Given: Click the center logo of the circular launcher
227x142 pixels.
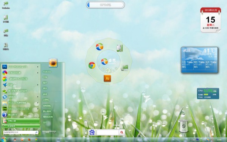Looking at the screenshot, I should 104,62.
